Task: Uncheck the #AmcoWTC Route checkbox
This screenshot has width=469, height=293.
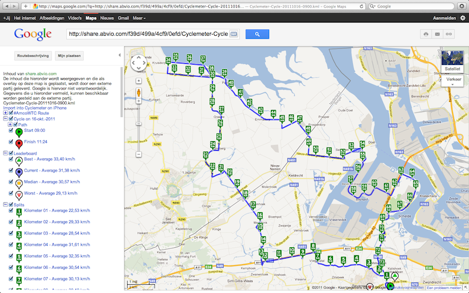Action: (x=11, y=113)
